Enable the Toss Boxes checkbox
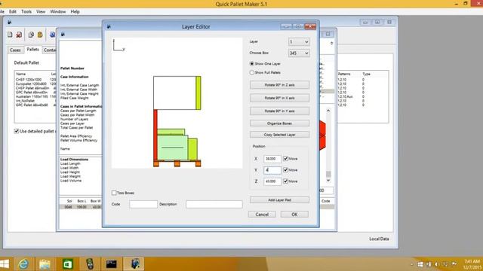Image resolution: width=483 pixels, height=271 pixels. coord(114,193)
